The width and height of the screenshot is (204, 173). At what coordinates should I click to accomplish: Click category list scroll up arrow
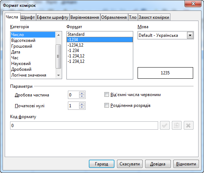pyautogui.click(x=58, y=35)
